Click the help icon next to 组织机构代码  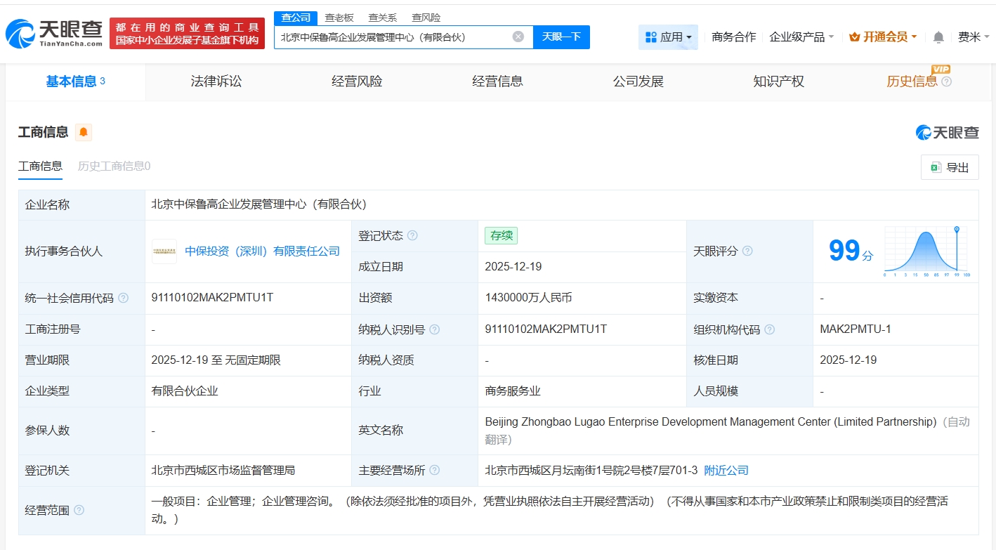pos(770,329)
